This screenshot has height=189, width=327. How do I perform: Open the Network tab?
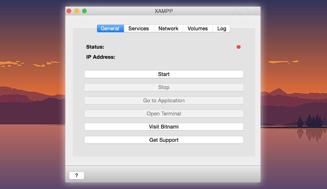pos(168,29)
